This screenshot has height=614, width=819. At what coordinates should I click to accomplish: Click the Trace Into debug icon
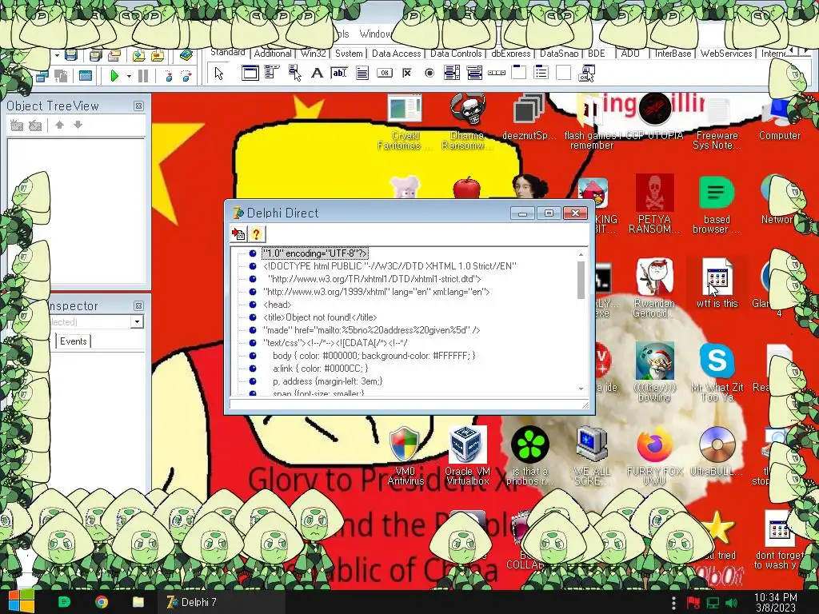tap(168, 76)
